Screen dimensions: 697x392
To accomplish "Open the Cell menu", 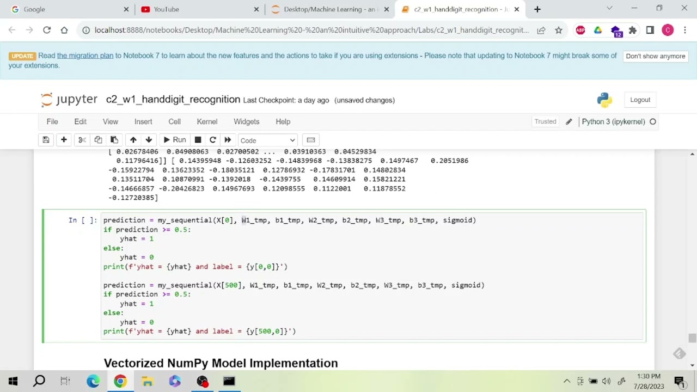I will point(174,121).
